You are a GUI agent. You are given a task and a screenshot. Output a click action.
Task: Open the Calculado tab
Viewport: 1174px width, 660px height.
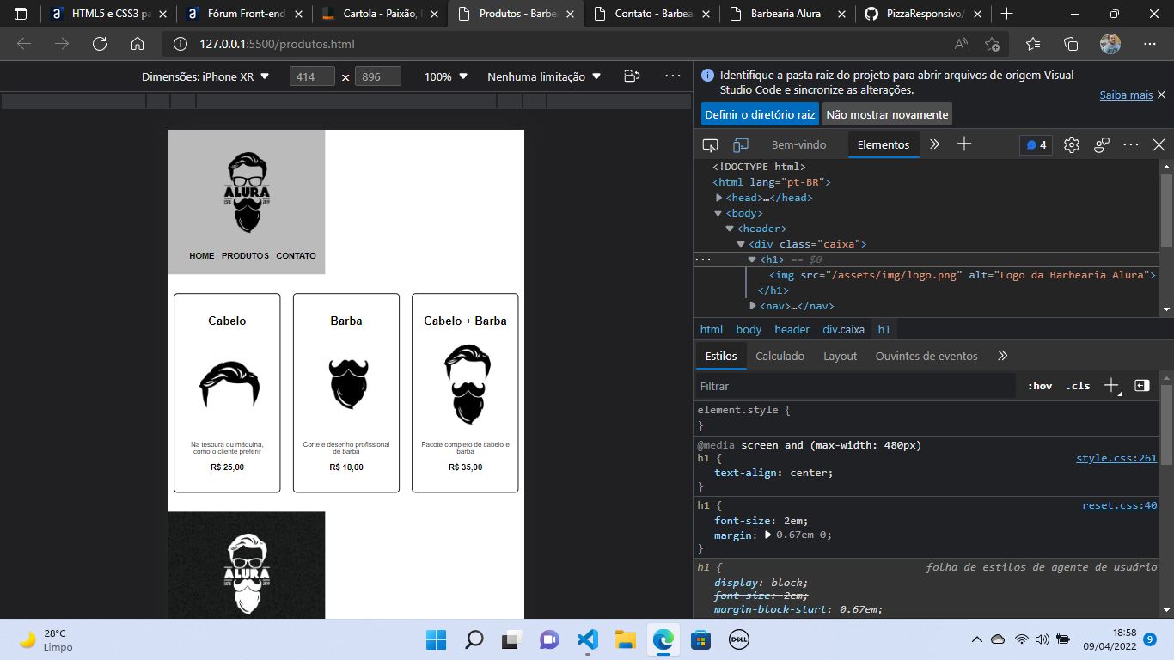pyautogui.click(x=780, y=356)
